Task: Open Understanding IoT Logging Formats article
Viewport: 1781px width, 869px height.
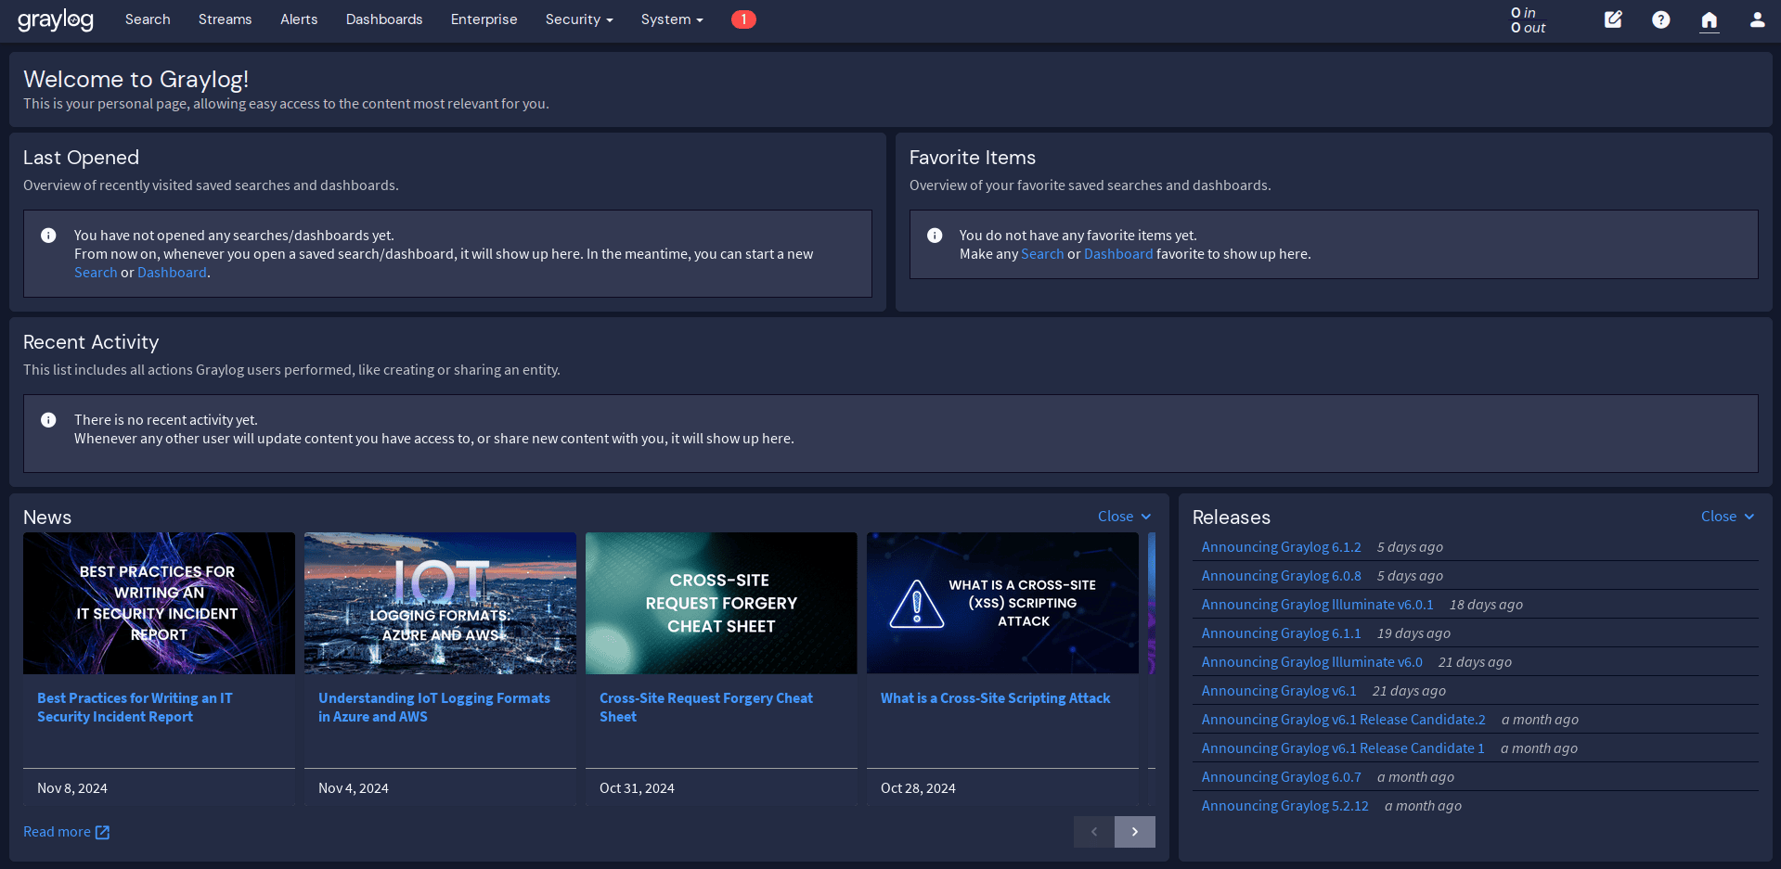Action: (434, 708)
